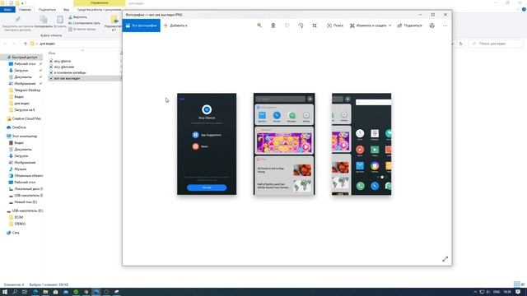This screenshot has width=527, height=296.
Task: Switch to Поделиться ribbon tab in Explorer
Action: pos(47,10)
